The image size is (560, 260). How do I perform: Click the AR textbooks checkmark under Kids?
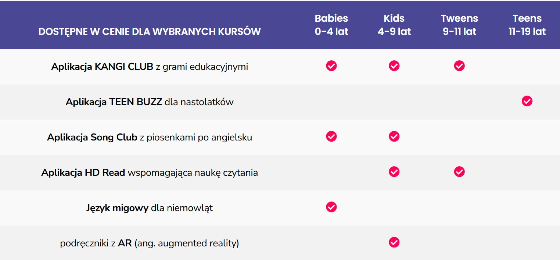tap(394, 242)
